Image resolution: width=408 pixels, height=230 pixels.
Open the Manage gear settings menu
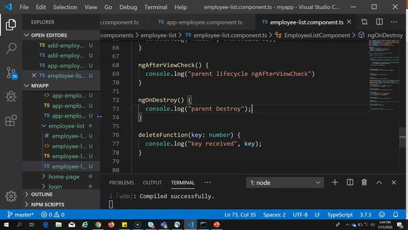[x=11, y=196]
